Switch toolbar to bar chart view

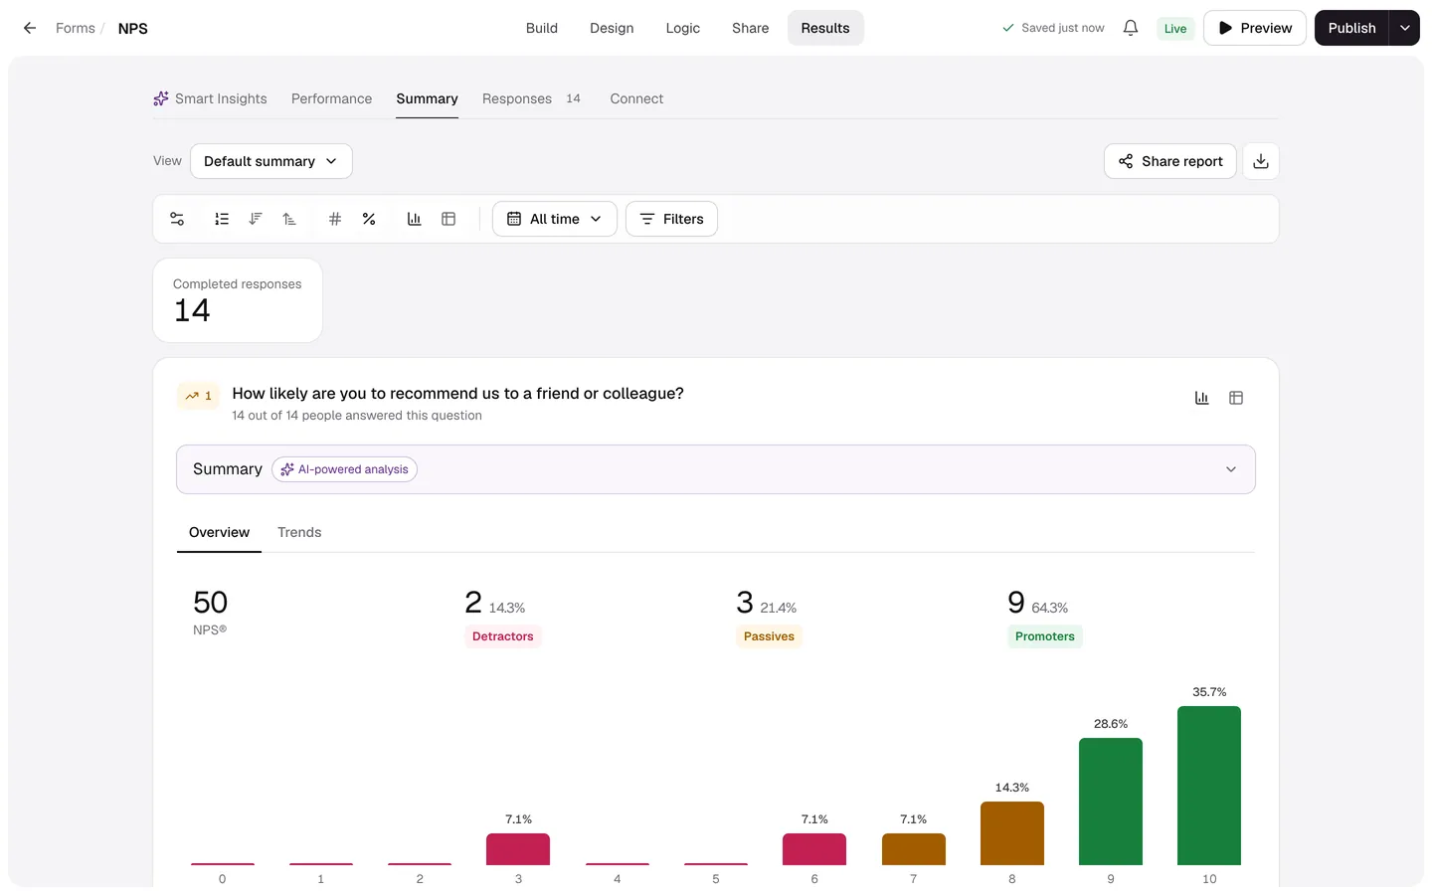point(415,219)
